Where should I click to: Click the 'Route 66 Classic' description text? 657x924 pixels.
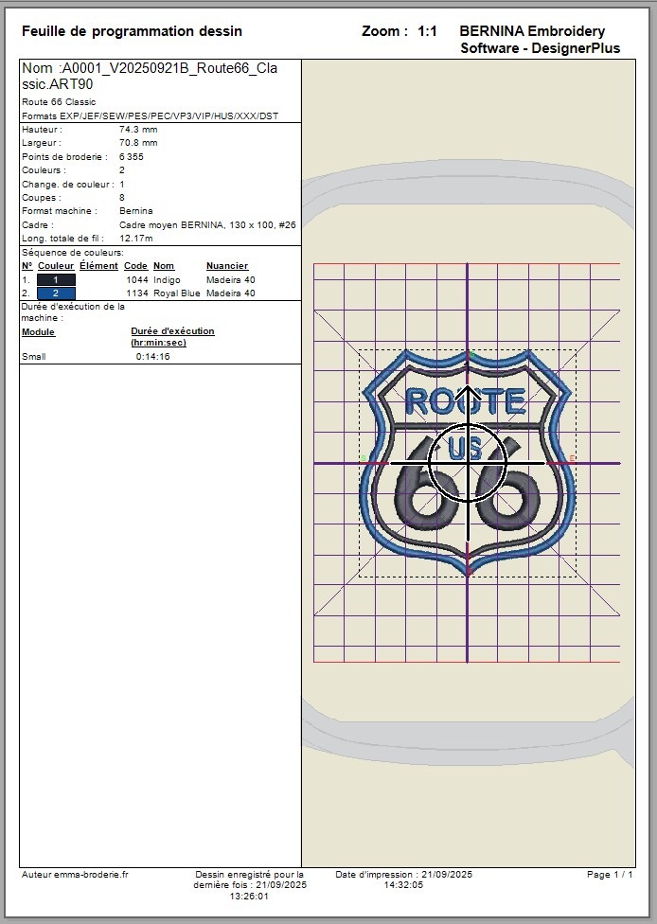click(x=59, y=102)
